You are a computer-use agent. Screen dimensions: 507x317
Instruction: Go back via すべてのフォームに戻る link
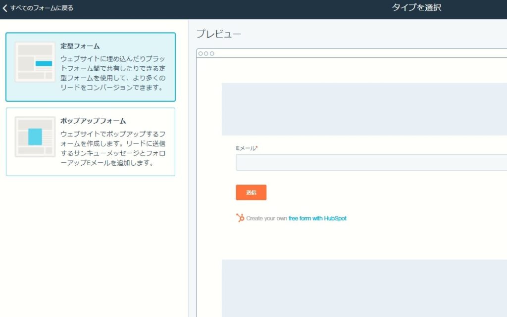pyautogui.click(x=42, y=8)
